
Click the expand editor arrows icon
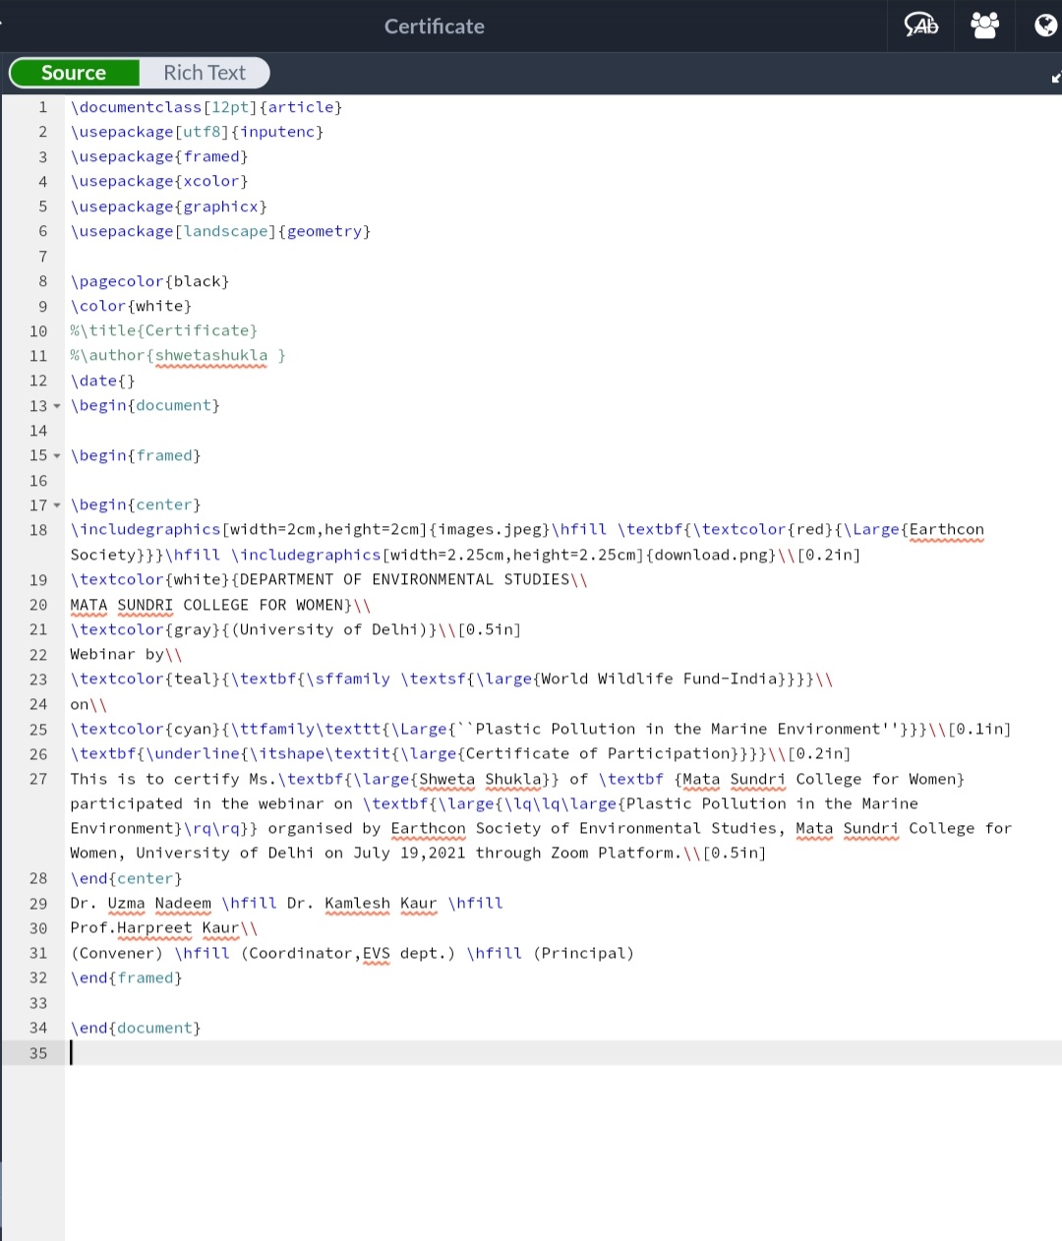[1056, 78]
